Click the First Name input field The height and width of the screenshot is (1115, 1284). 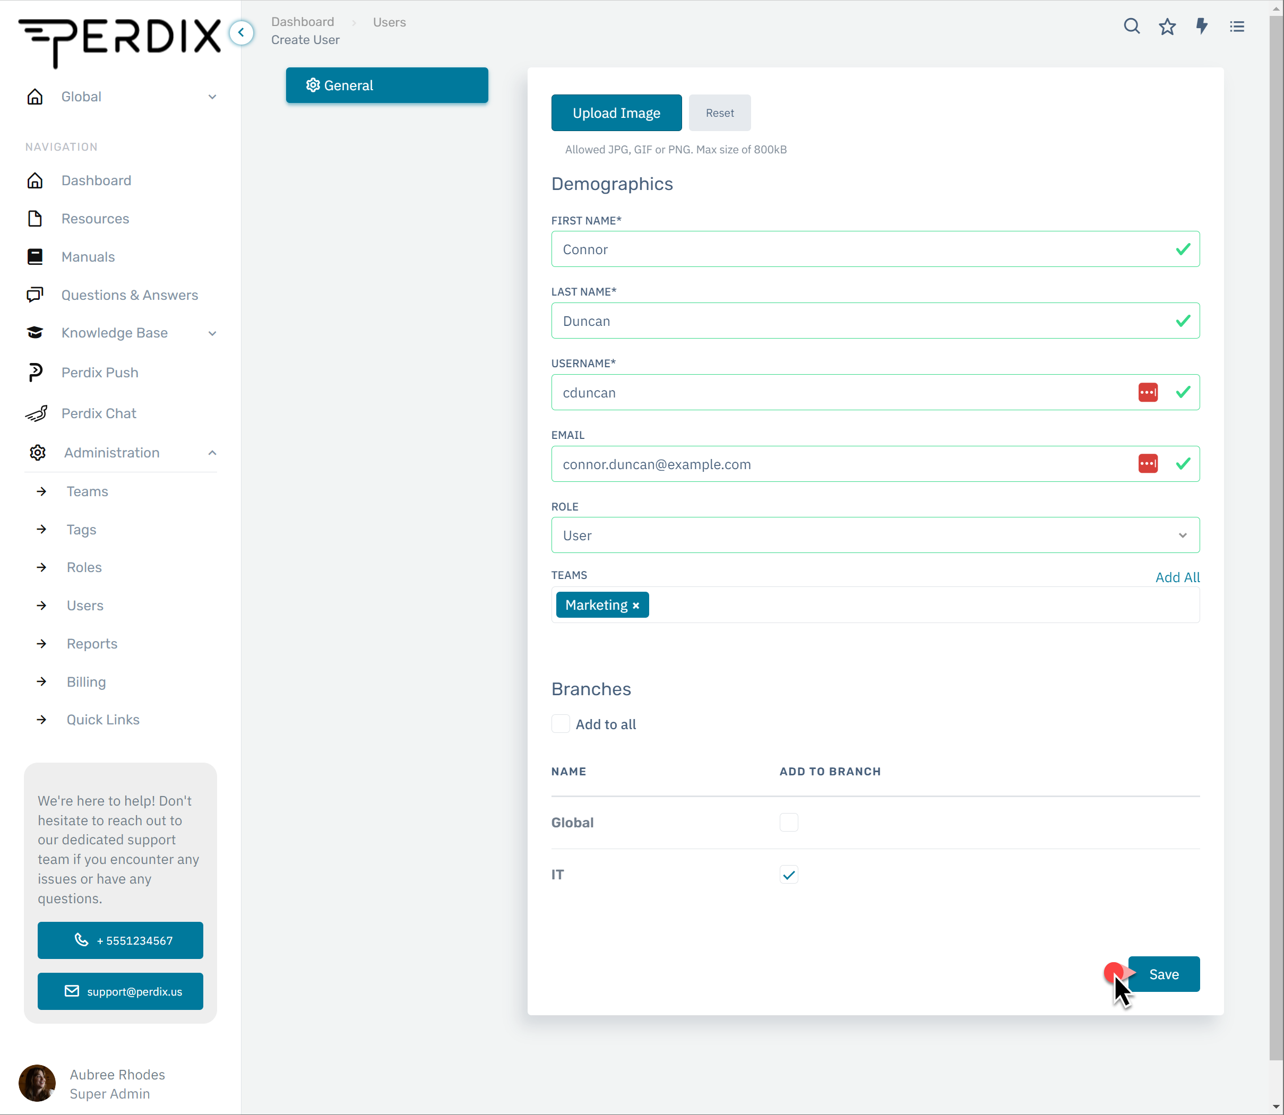875,249
